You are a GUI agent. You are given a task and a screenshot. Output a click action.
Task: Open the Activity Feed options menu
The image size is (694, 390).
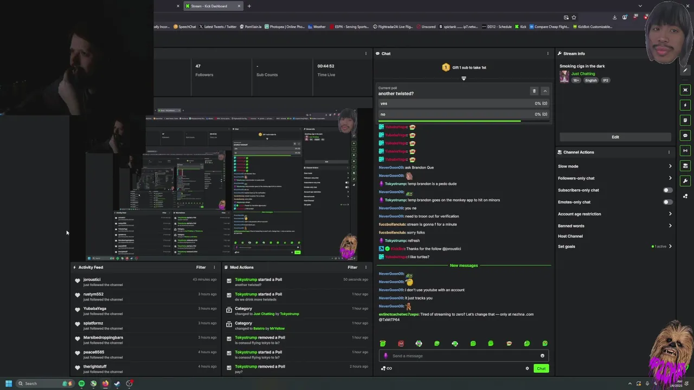214,267
